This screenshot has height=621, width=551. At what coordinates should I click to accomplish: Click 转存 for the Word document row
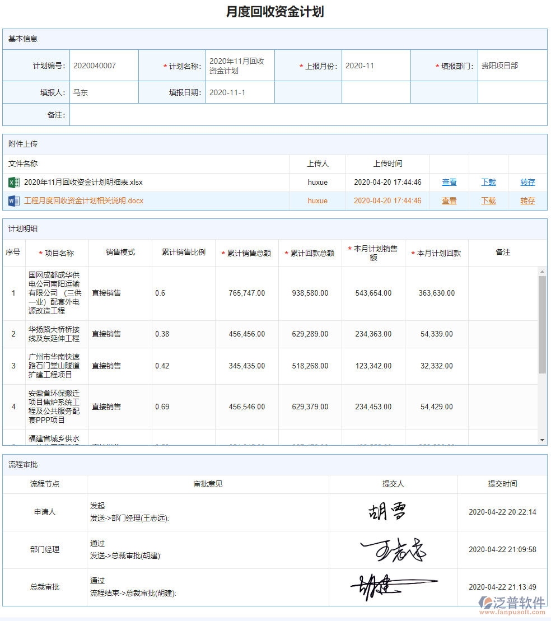tap(527, 200)
